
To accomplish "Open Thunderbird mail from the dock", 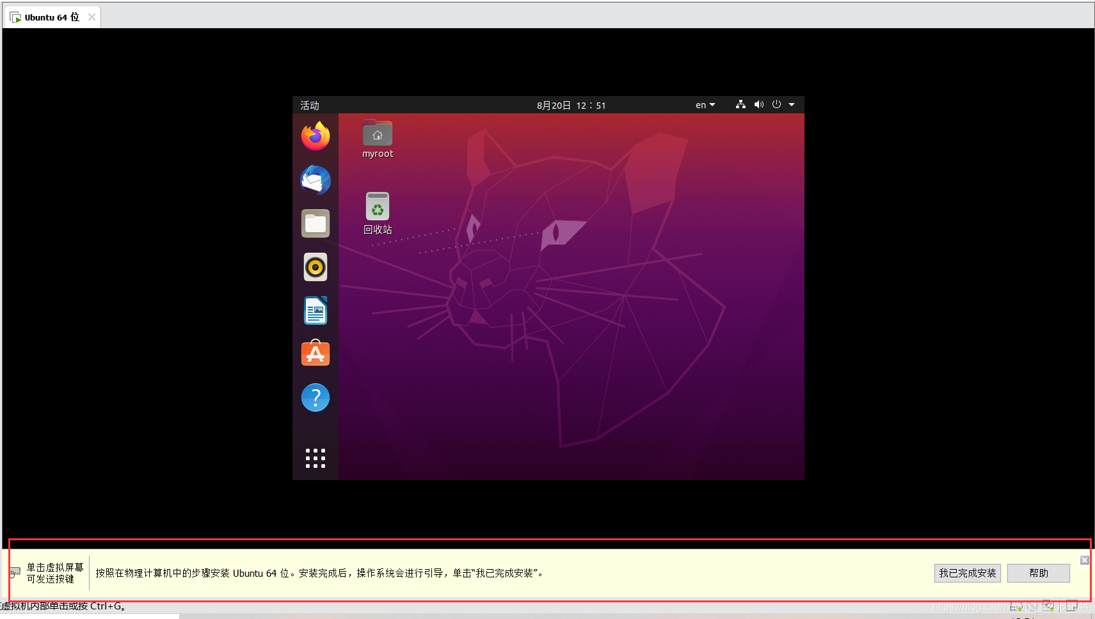I will (316, 180).
